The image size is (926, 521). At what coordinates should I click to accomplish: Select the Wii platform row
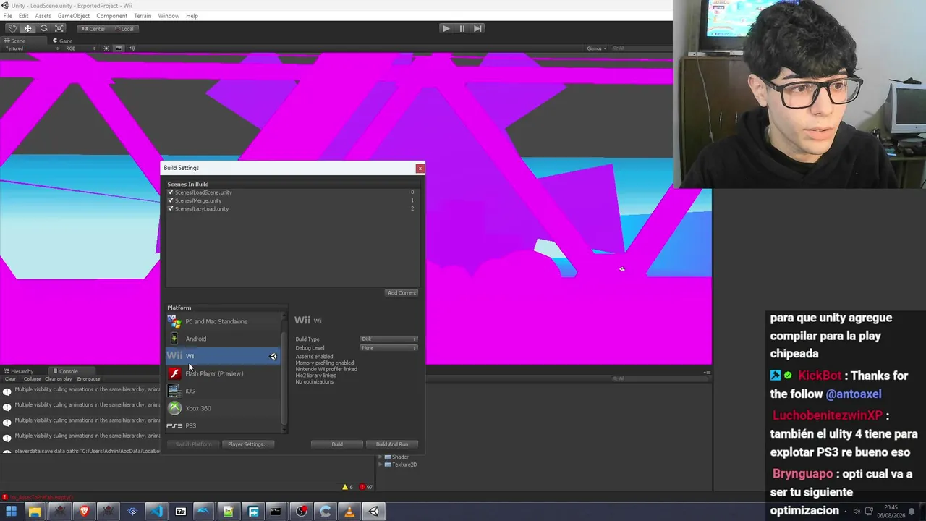pyautogui.click(x=223, y=356)
